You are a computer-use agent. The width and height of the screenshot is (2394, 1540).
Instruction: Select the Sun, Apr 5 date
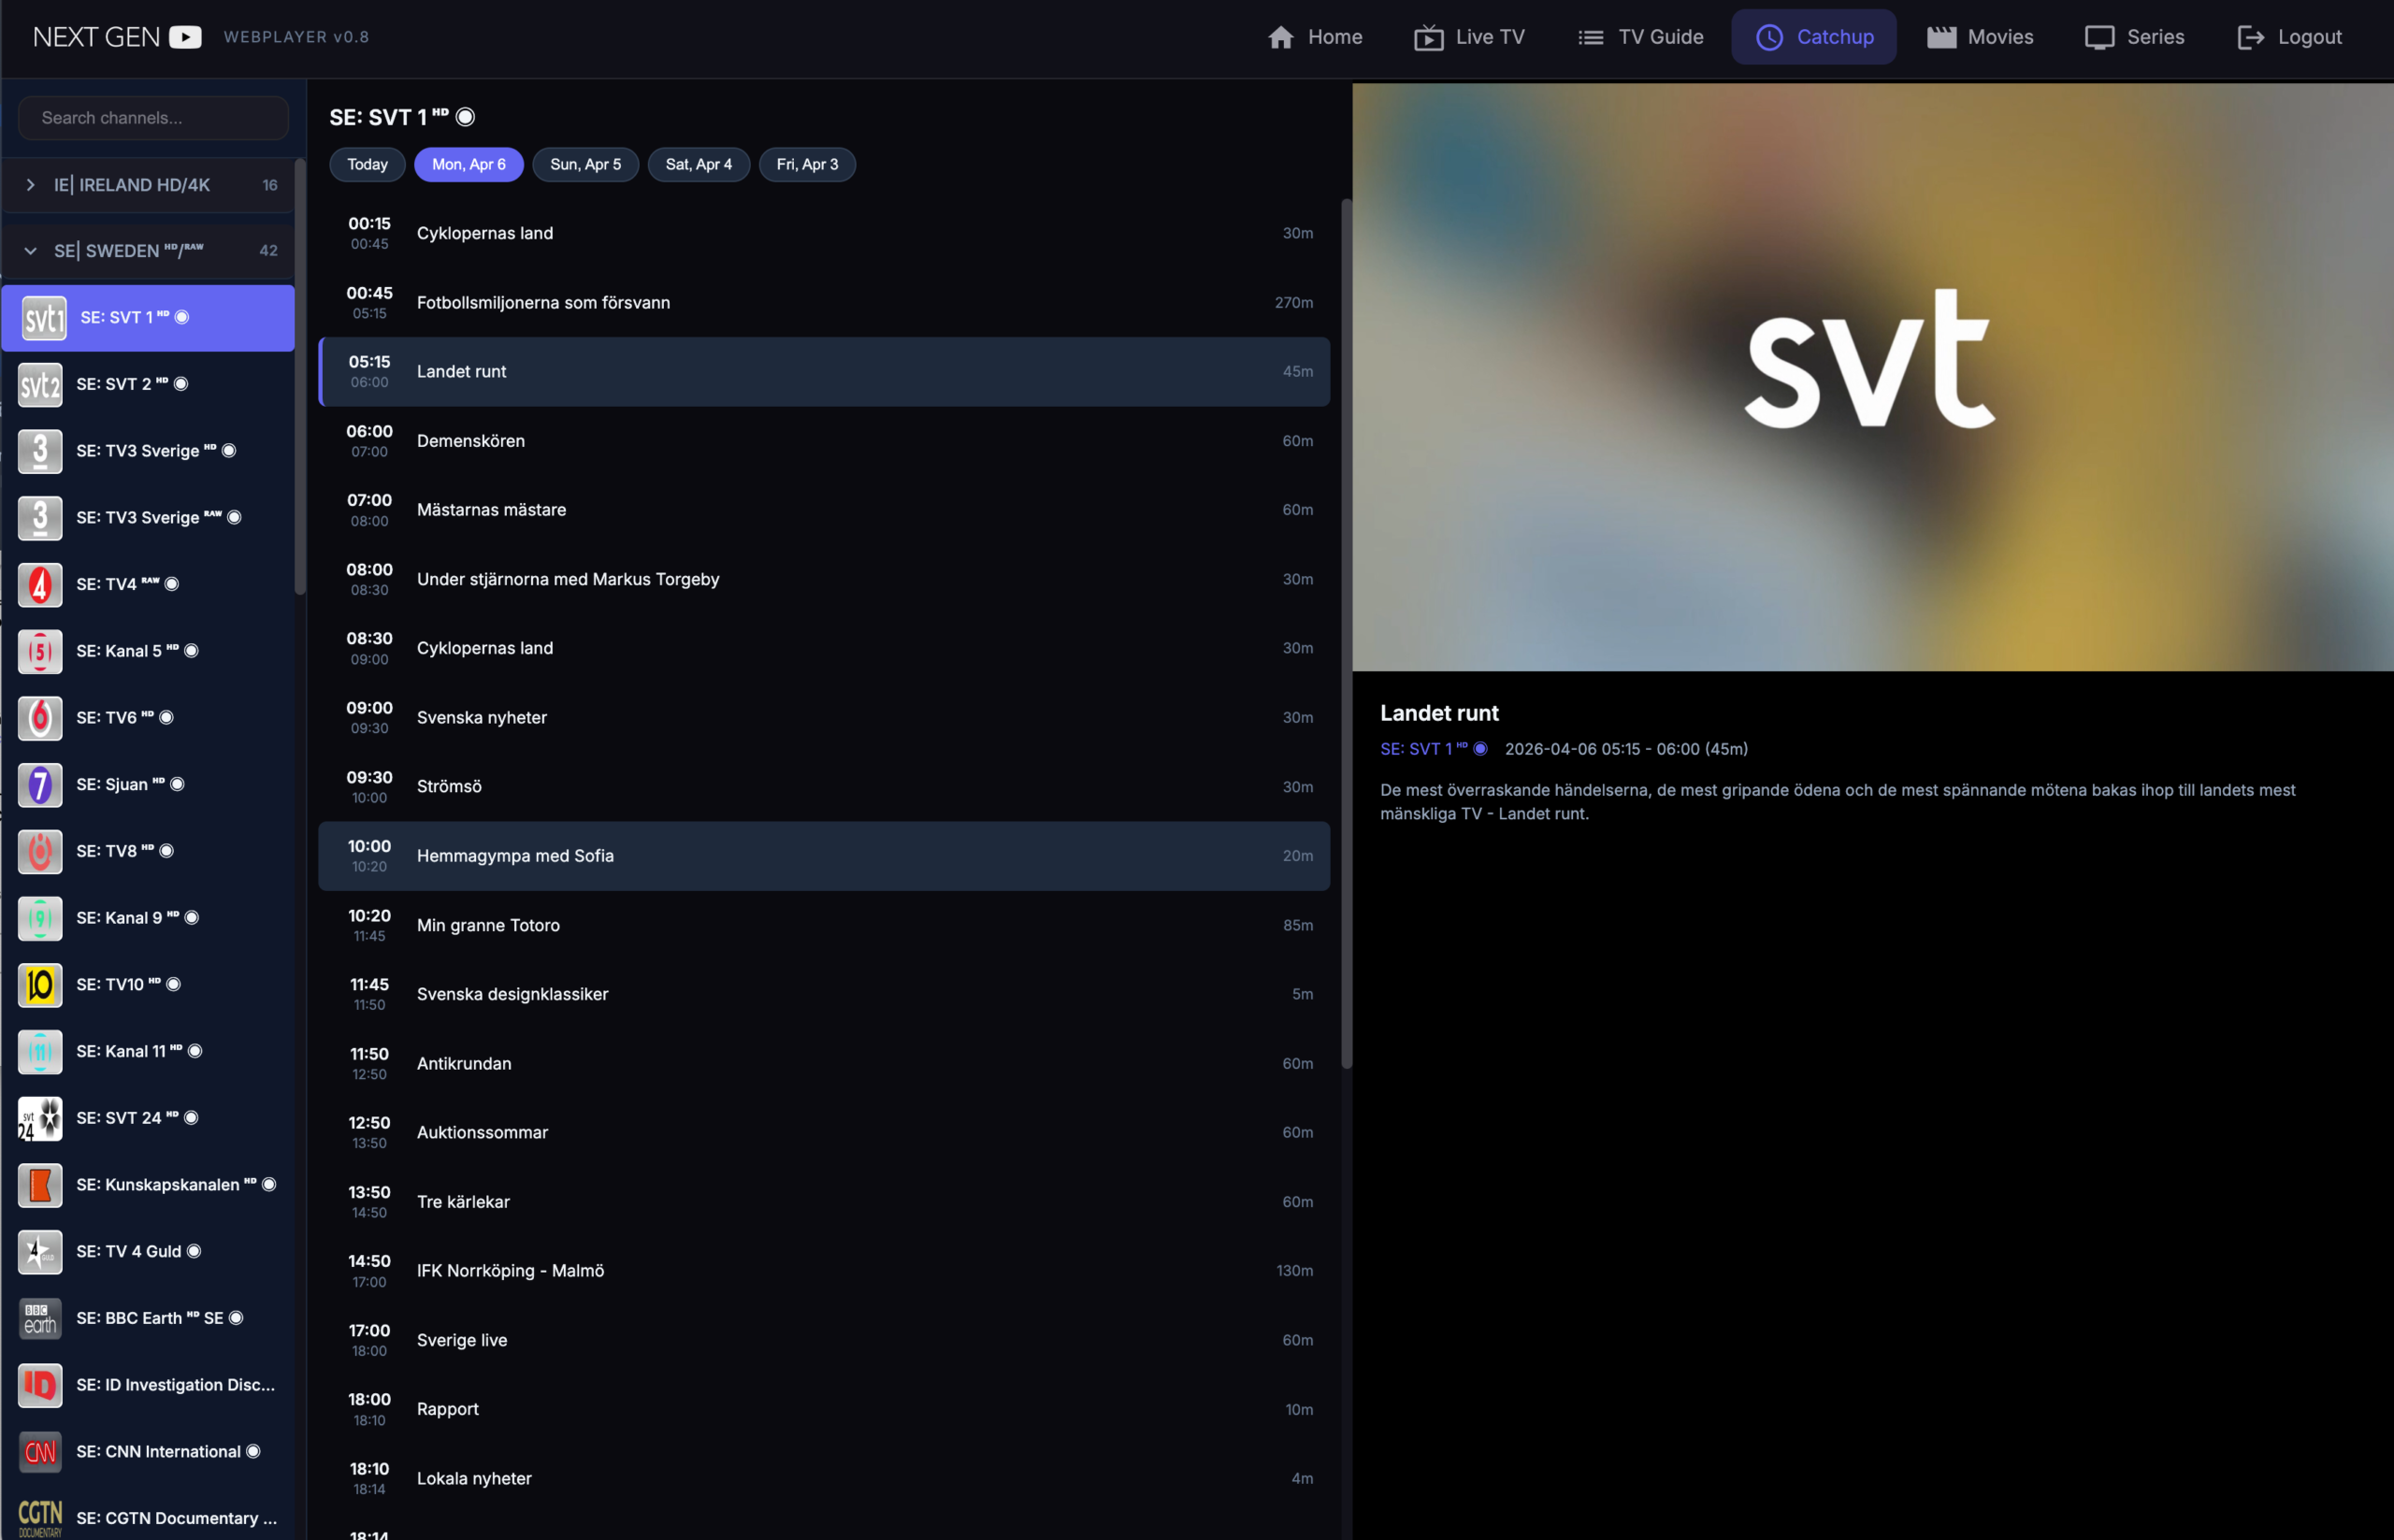point(585,164)
